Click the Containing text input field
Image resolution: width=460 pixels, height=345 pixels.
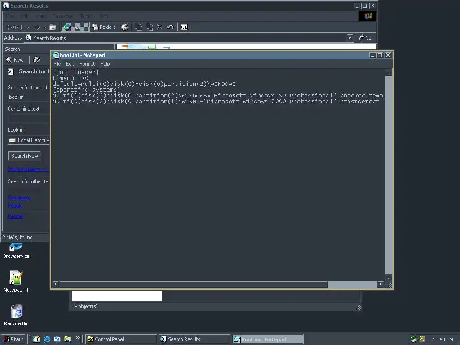28,119
